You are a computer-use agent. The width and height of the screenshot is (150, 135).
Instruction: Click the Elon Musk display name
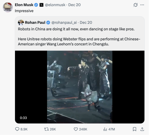24,5
